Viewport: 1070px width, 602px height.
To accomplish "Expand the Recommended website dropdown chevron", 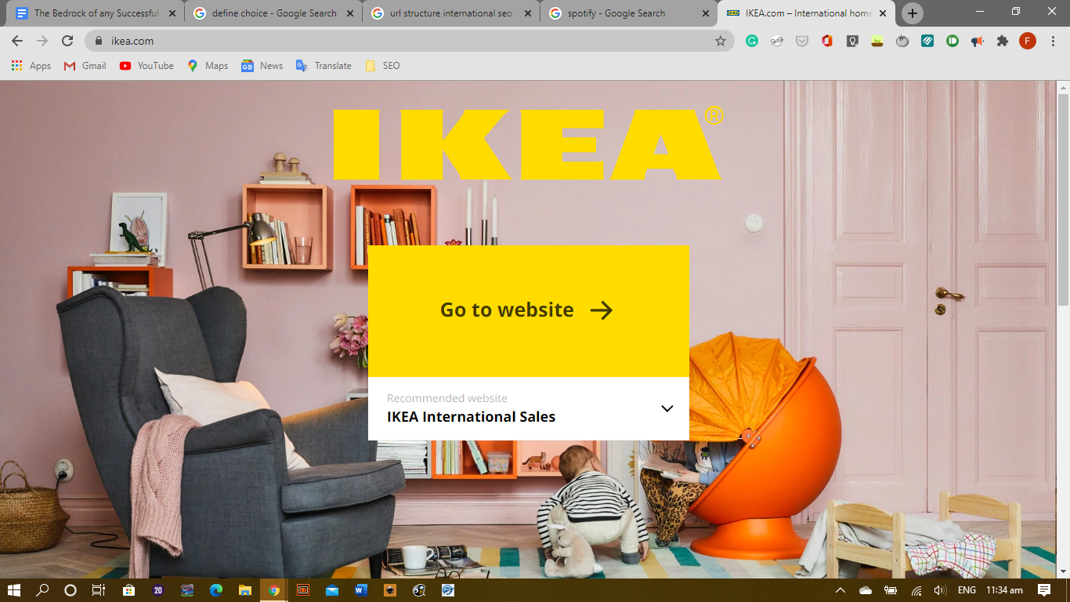I will tap(667, 408).
